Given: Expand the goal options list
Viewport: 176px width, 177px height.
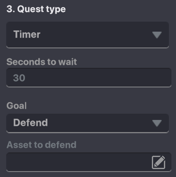Looking at the screenshot, I should [x=87, y=123].
